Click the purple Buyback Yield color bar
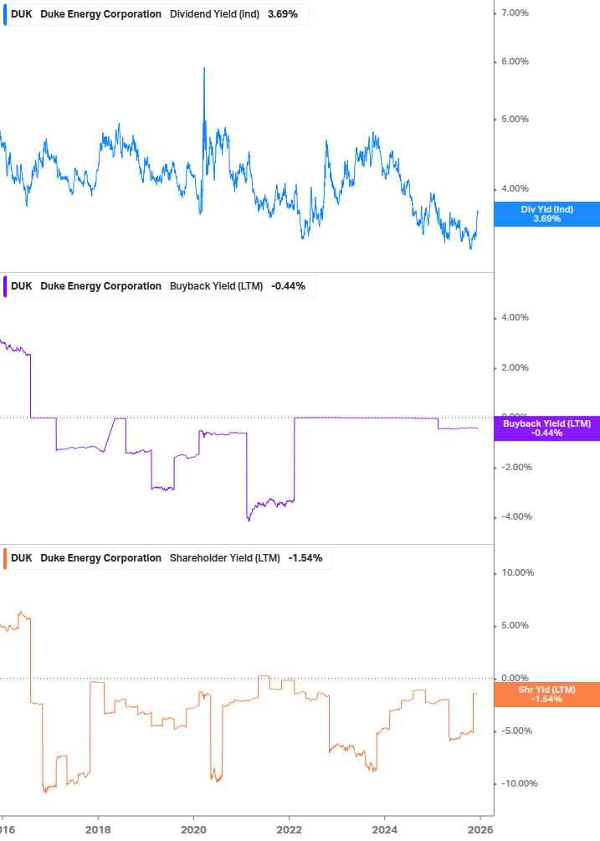Screen dimensions: 600x841 point(5,286)
